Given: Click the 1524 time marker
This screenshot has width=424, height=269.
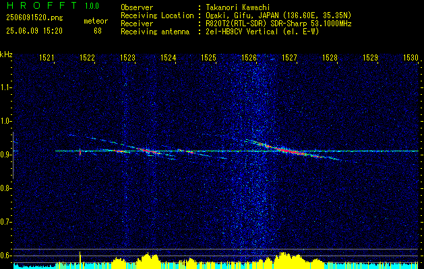Looking at the screenshot, I should click(x=168, y=57).
